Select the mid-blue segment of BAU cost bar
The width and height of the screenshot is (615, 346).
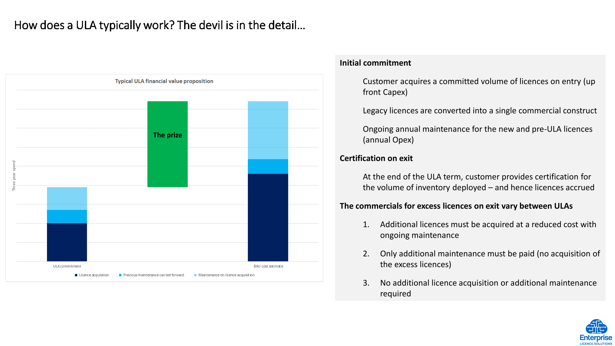[268, 167]
